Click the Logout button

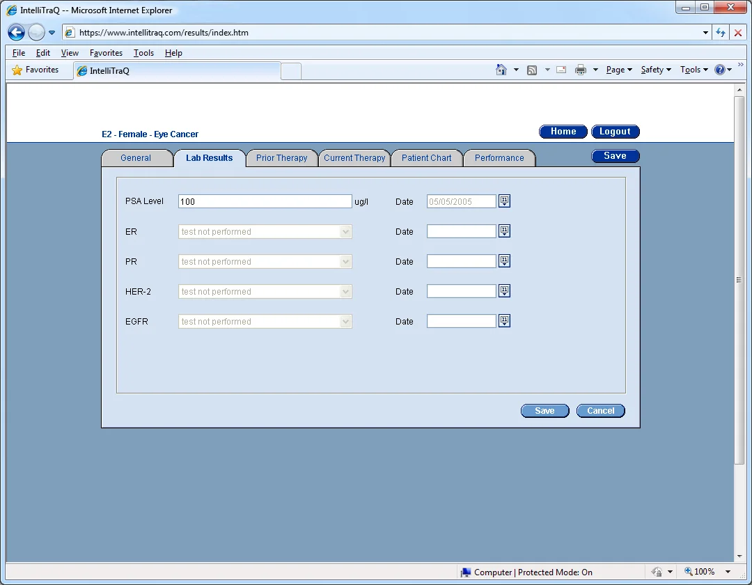pos(615,132)
